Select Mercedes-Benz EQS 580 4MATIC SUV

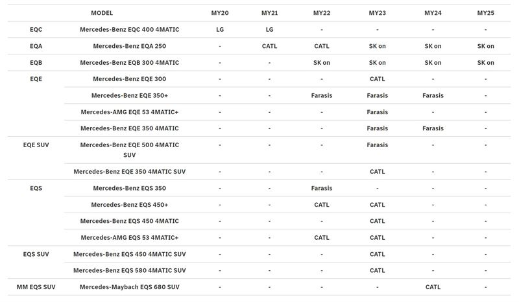(x=129, y=271)
